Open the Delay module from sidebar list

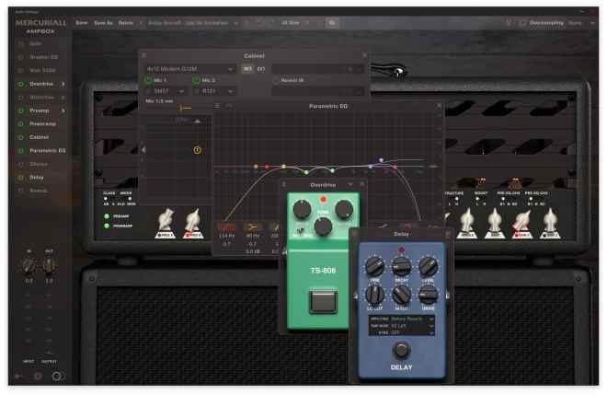pyautogui.click(x=37, y=178)
